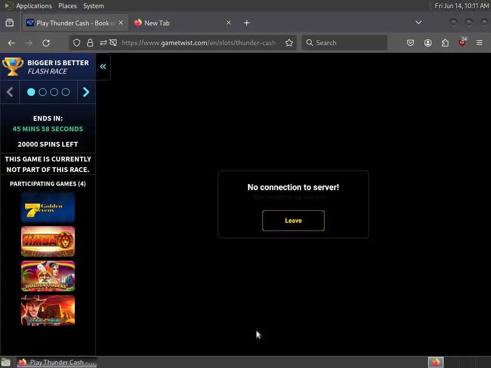Screen dimensions: 491x368
Task: Reload the current page
Action: click(46, 43)
